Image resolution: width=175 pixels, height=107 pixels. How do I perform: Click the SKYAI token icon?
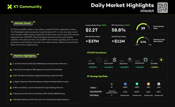[130, 60]
